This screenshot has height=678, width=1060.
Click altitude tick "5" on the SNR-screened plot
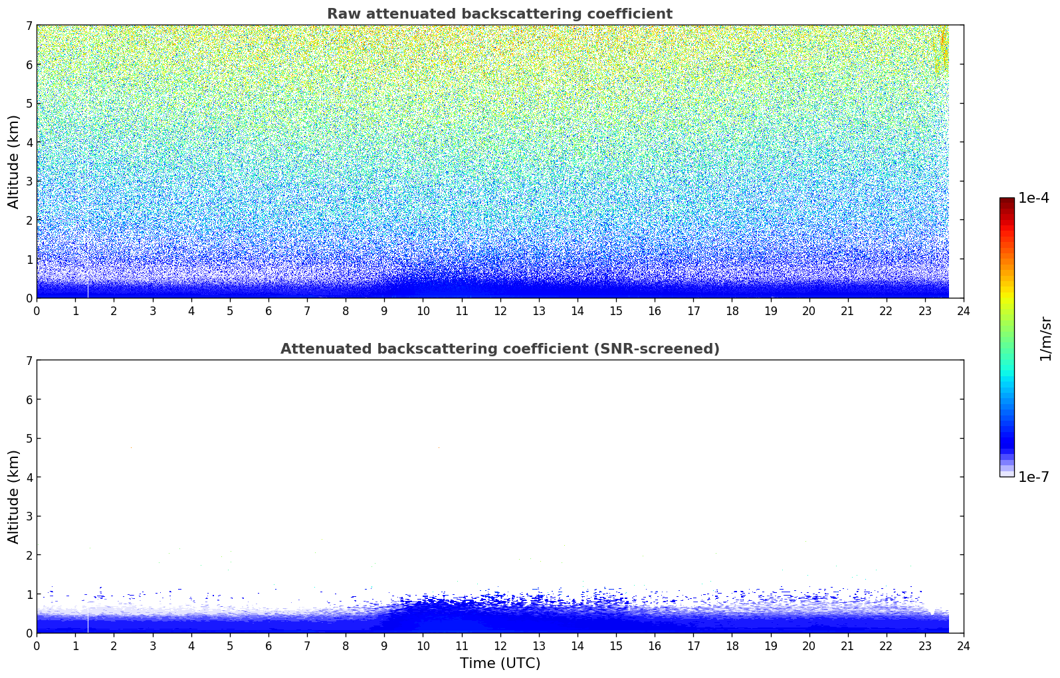point(29,439)
